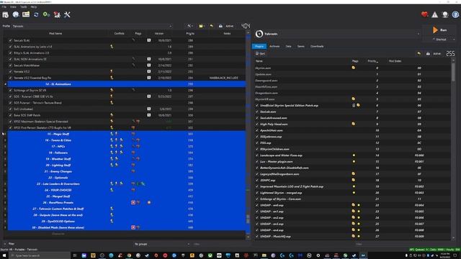Open the Profiles manager card icon
Screen dimensions: 461x259
point(26,14)
